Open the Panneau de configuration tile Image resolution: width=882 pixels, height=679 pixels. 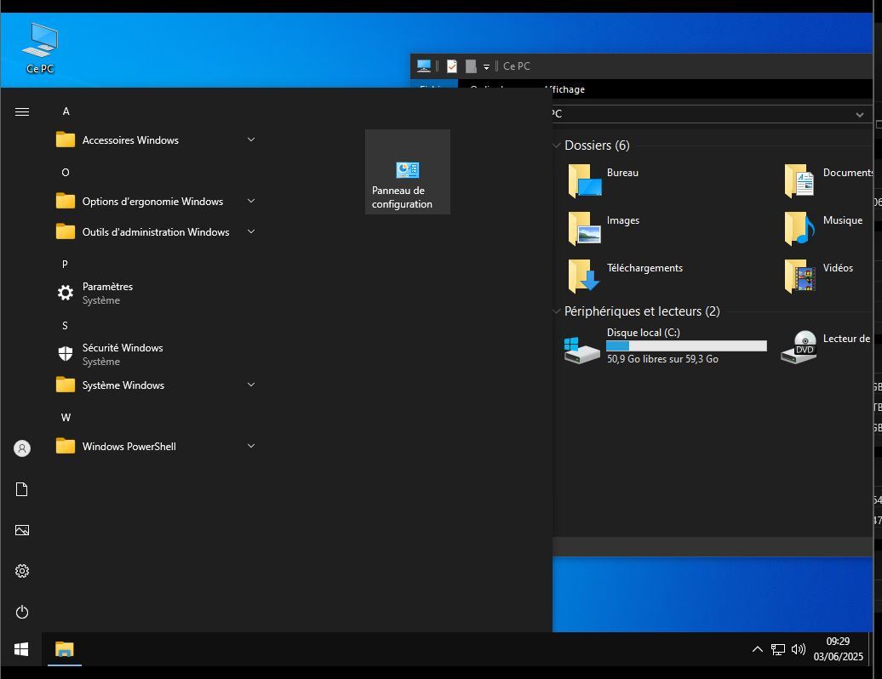pyautogui.click(x=407, y=173)
